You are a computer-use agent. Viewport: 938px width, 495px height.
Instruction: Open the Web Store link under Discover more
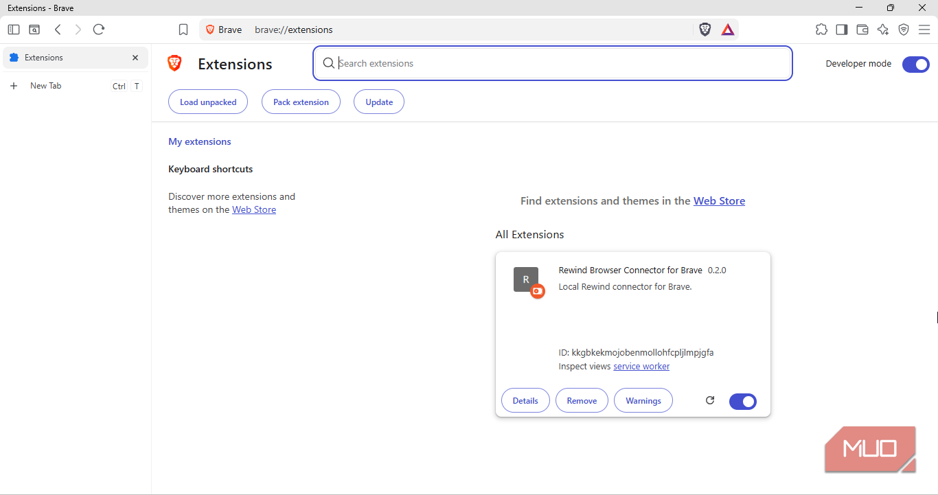click(254, 209)
